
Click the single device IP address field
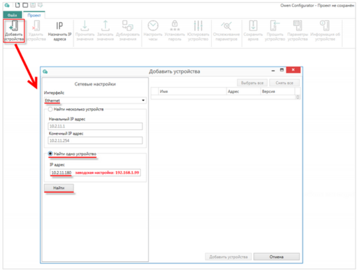[x=95, y=173]
